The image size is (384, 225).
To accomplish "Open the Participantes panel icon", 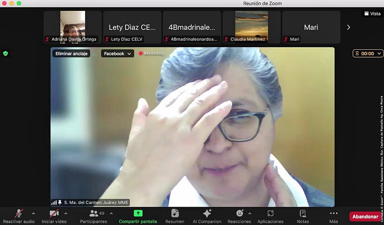I will pyautogui.click(x=94, y=213).
